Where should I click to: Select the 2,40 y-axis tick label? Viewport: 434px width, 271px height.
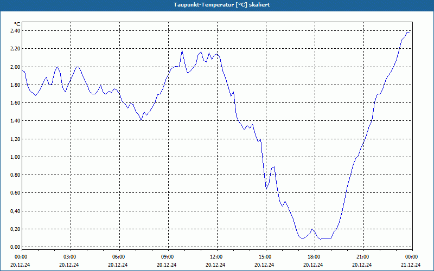(15, 31)
